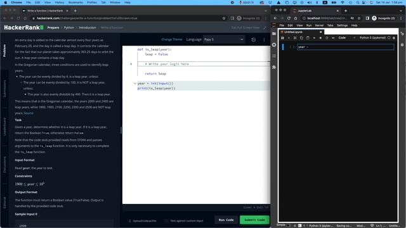
Task: Cut the selected cell with scissors icon
Action: coord(295,38)
